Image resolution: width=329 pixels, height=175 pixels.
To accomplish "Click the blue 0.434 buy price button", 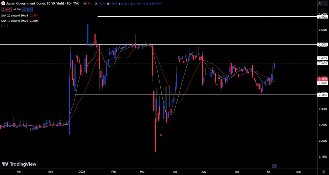I will [27, 9].
